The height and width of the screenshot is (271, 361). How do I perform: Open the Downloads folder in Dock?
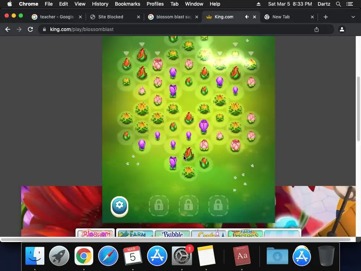point(277,256)
